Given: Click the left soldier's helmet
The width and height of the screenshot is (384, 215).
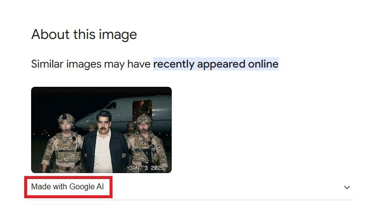Looking at the screenshot, I should (x=66, y=118).
